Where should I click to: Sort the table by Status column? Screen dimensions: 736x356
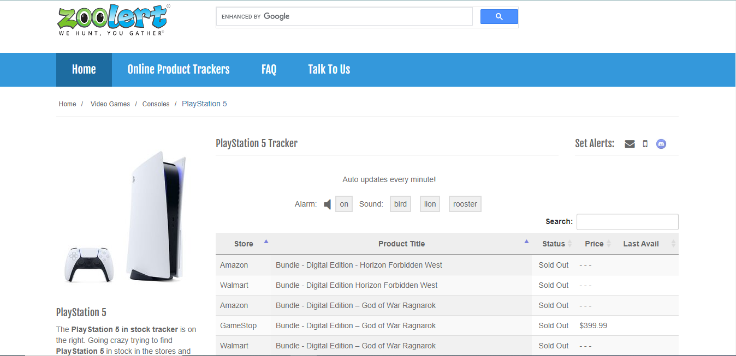tap(554, 244)
